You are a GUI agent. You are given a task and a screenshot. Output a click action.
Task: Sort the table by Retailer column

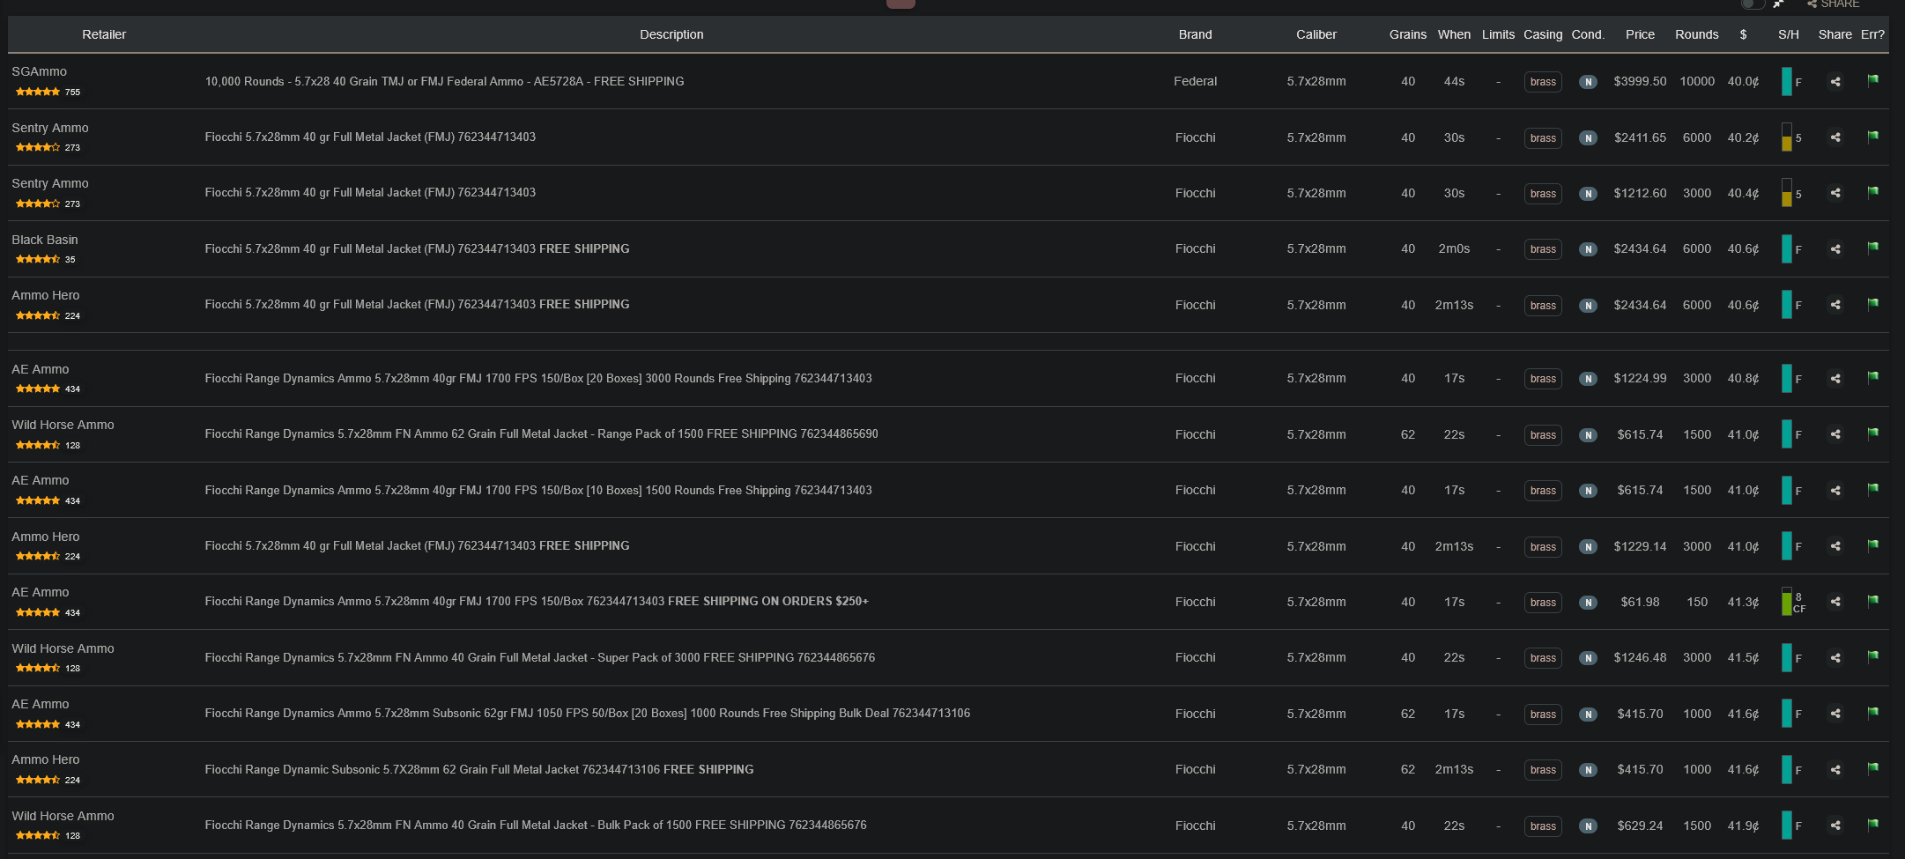(x=104, y=34)
